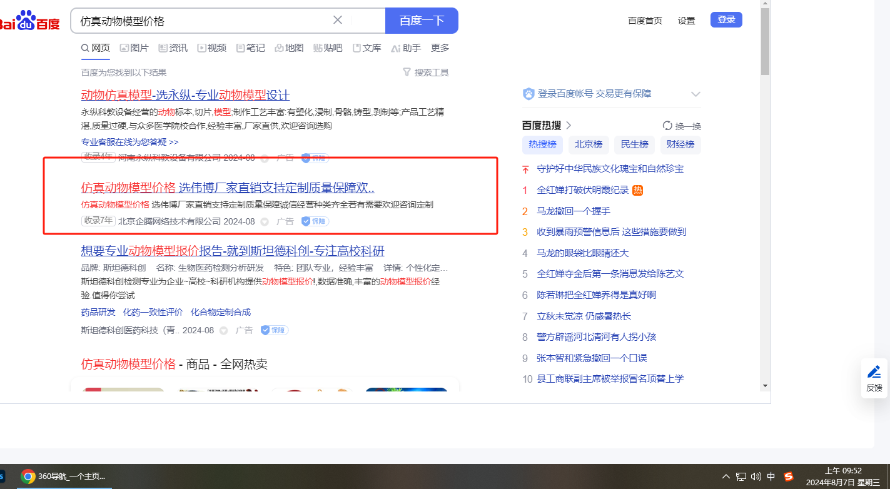Click the 登录百度帐号 shield paw icon
The width and height of the screenshot is (890, 489).
coord(528,94)
